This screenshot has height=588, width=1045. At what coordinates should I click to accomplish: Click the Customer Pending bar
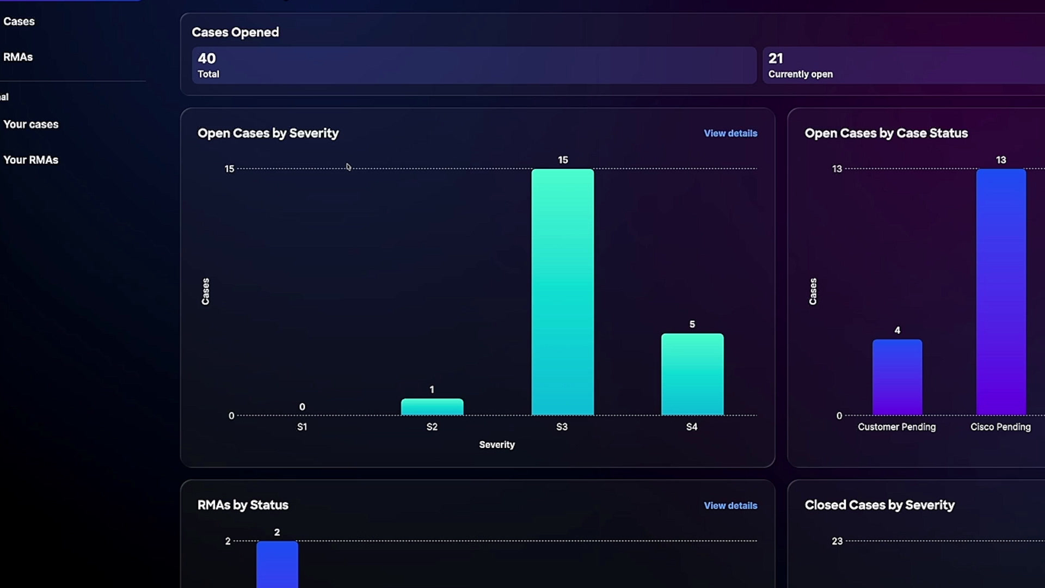tap(897, 377)
